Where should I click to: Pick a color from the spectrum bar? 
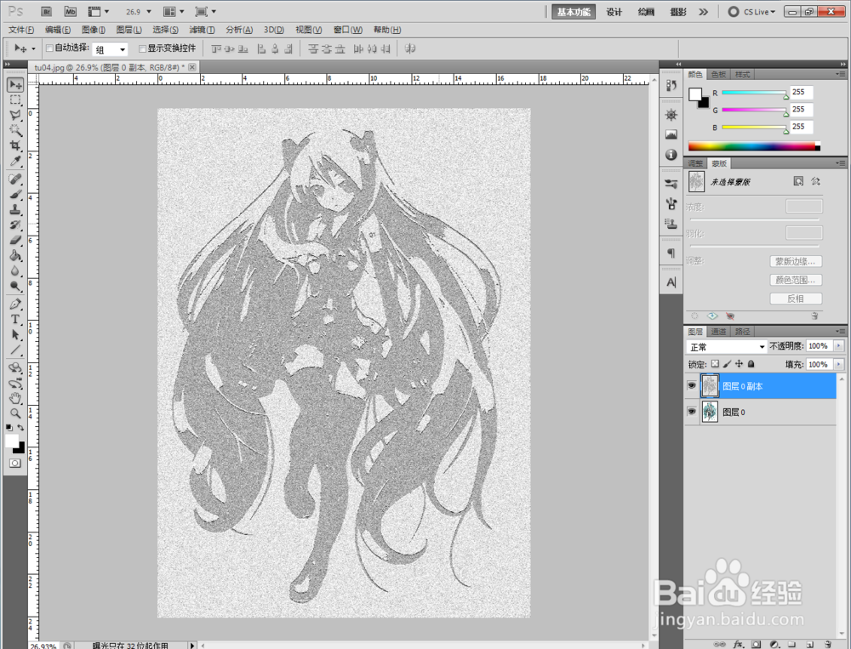pos(754,146)
